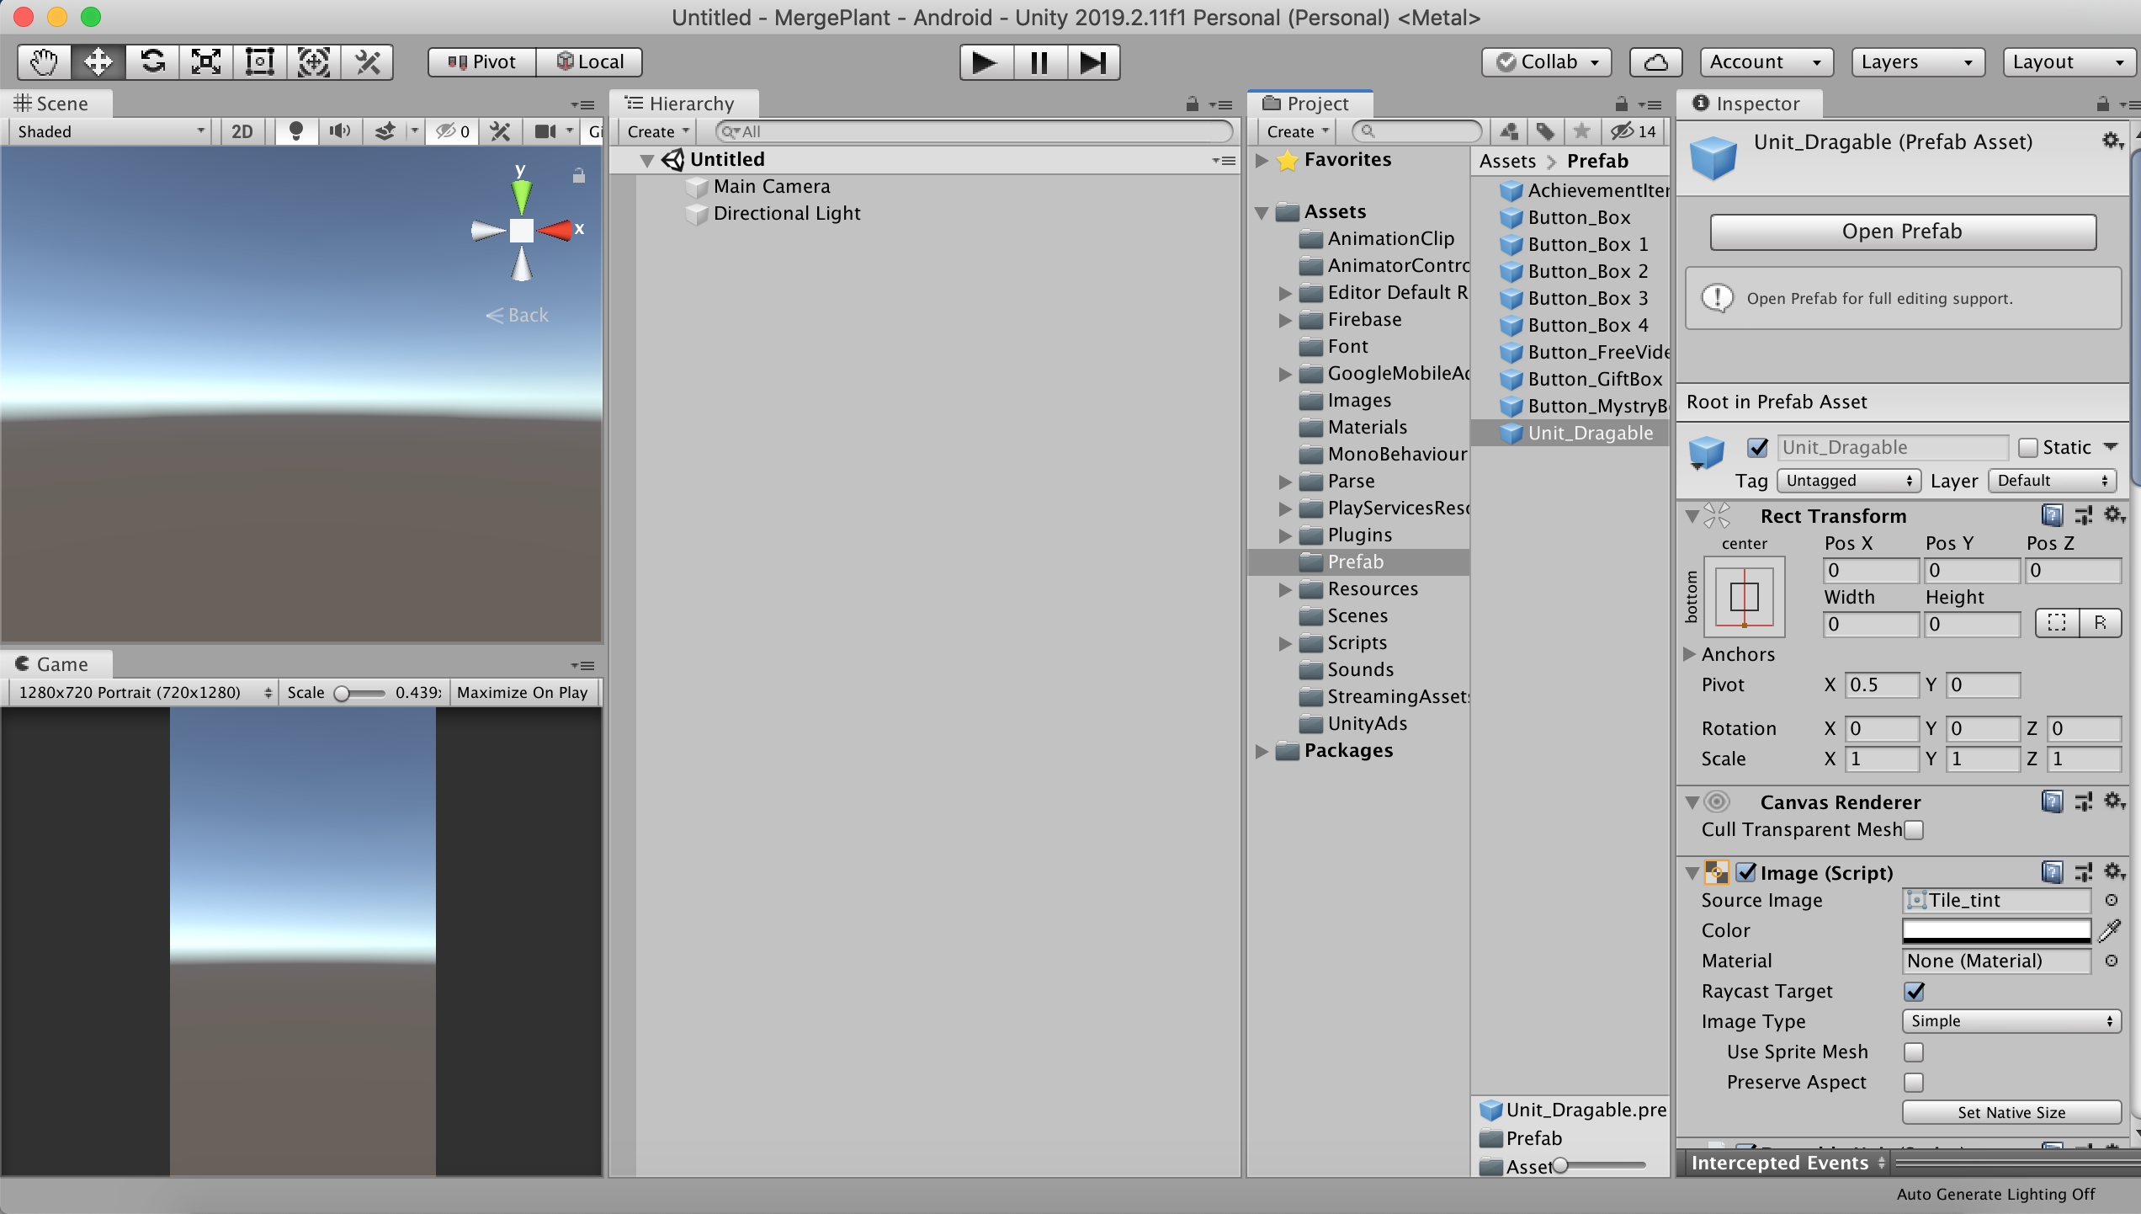The image size is (2141, 1214).
Task: Click the Step frame button
Action: [1093, 62]
